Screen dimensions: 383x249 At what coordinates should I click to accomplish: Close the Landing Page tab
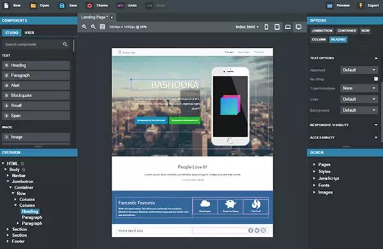tap(112, 17)
